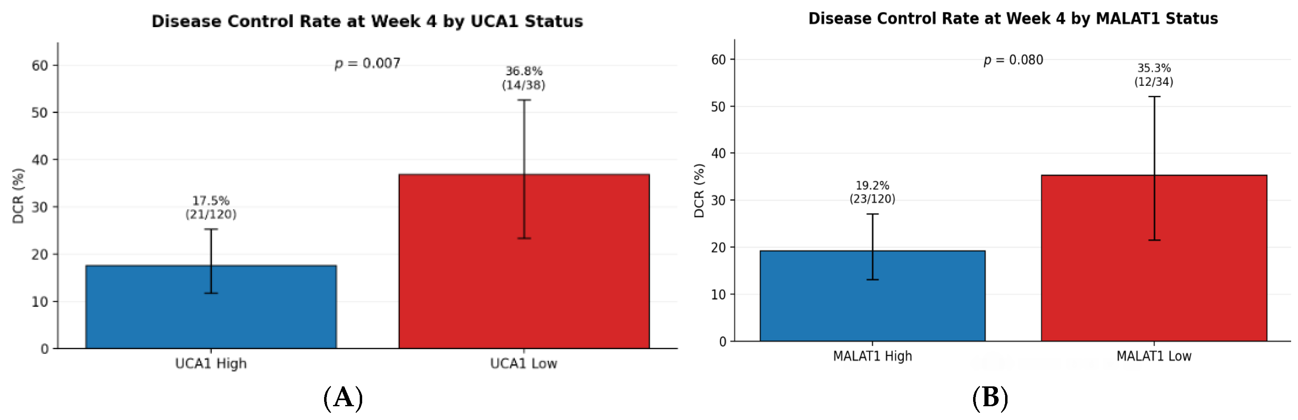The image size is (1298, 420).
Task: Select the MALAT1 Status chart title
Action: (x=1013, y=19)
